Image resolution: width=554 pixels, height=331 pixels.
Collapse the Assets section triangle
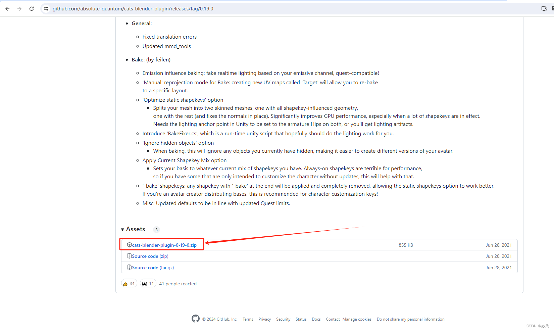[122, 230]
